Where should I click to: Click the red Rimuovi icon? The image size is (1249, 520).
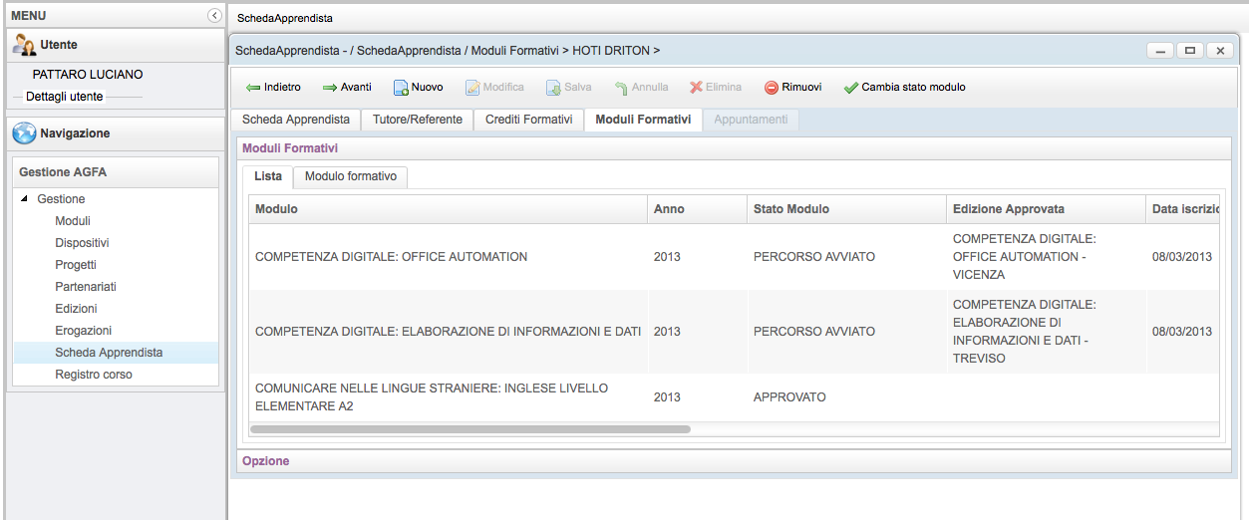772,88
